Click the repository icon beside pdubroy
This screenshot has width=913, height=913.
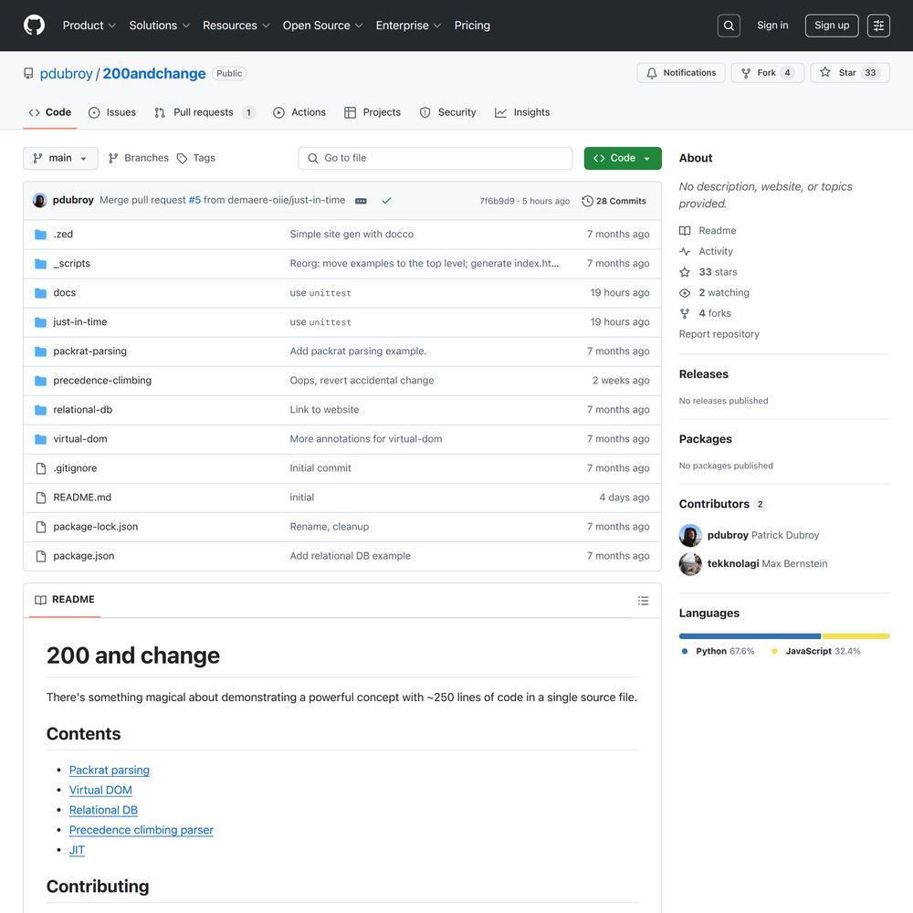click(x=28, y=73)
